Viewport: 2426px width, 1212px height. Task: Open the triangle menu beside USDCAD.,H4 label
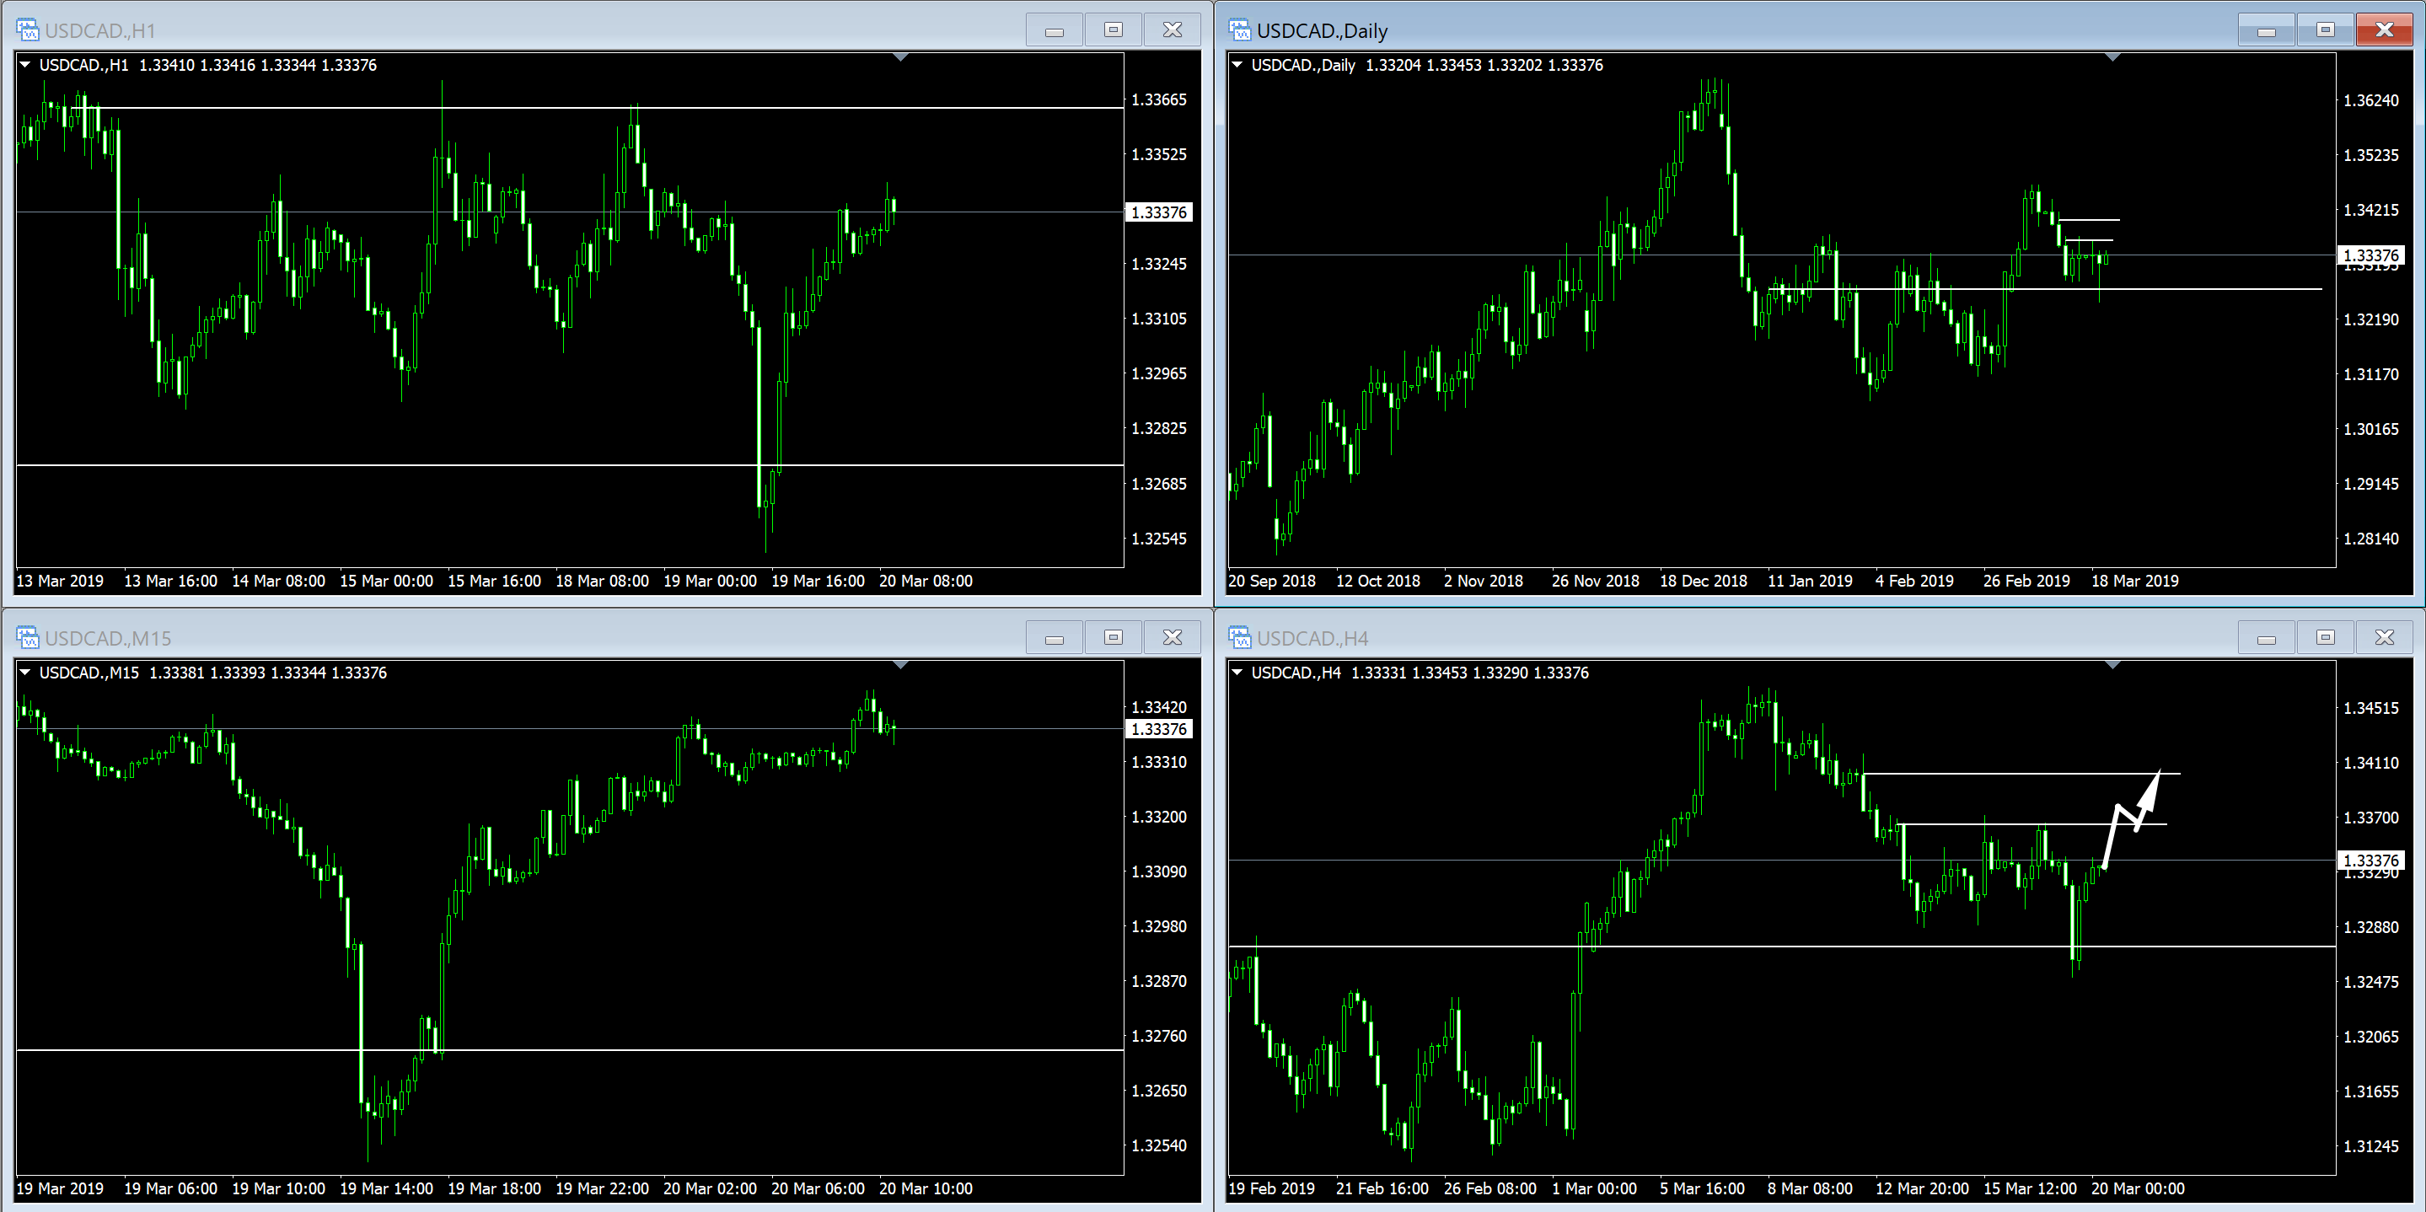(1237, 673)
